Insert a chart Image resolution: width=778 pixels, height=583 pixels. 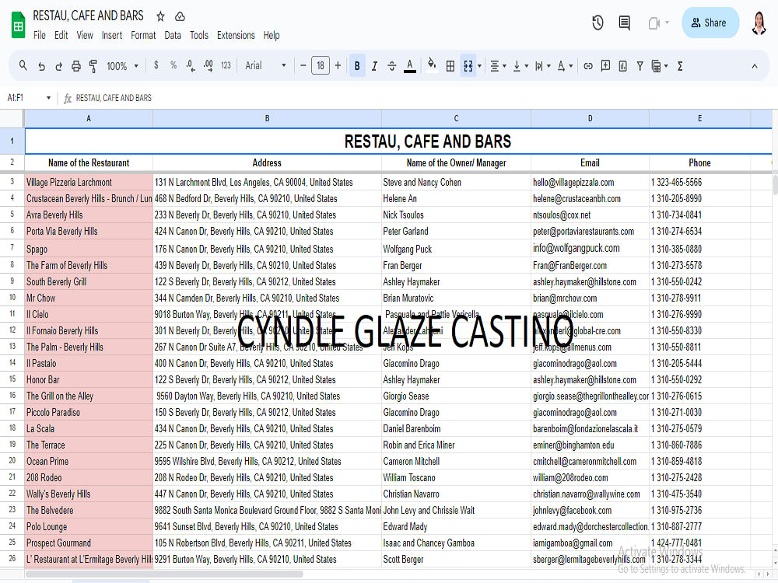[x=622, y=66]
